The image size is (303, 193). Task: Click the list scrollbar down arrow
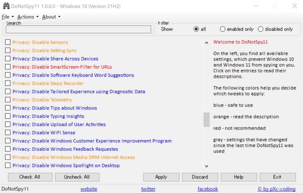click(206, 166)
